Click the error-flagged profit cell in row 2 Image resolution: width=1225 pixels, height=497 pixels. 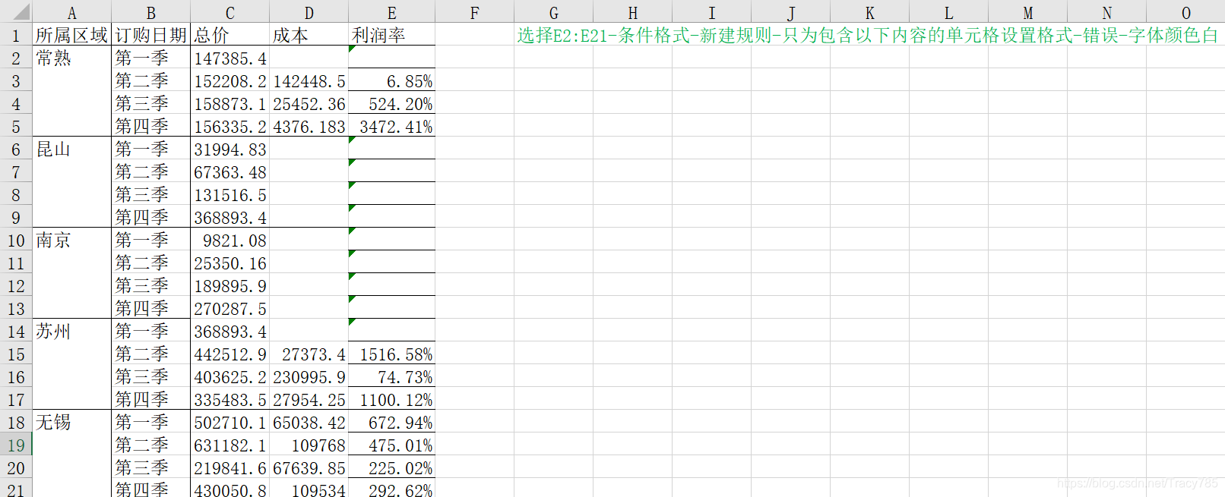click(x=391, y=58)
